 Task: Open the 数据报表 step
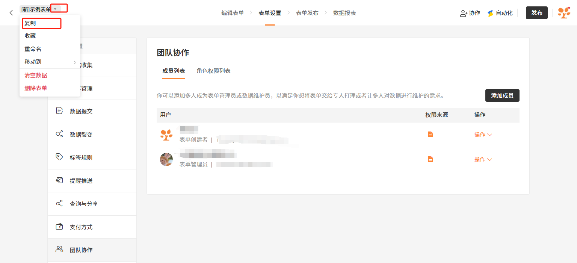344,13
